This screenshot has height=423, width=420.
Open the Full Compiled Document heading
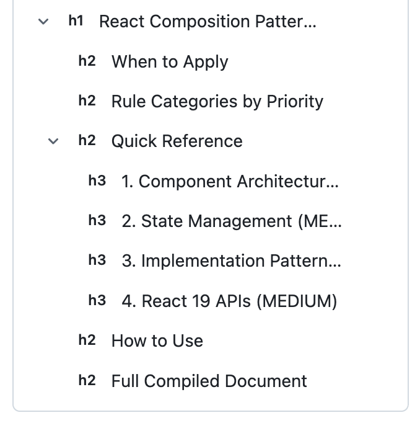coord(209,381)
